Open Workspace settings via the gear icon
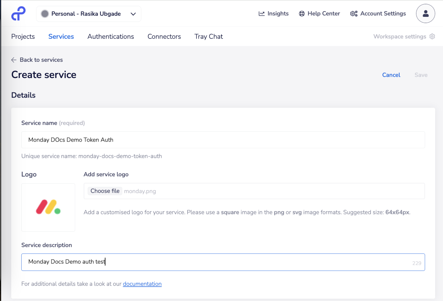The image size is (443, 301). point(432,36)
